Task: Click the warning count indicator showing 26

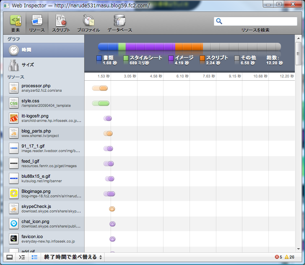Action: pos(290,257)
